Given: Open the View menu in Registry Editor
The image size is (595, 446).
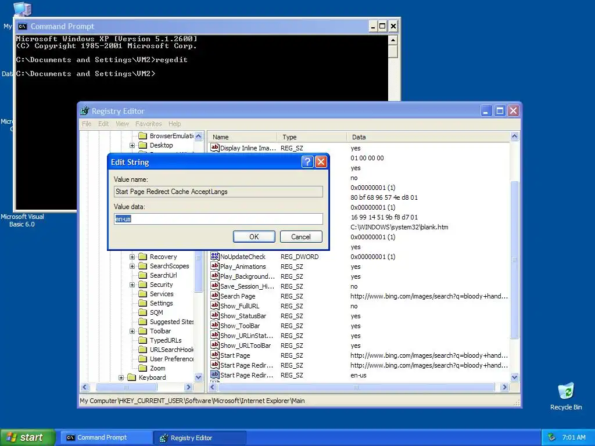Looking at the screenshot, I should pos(122,124).
